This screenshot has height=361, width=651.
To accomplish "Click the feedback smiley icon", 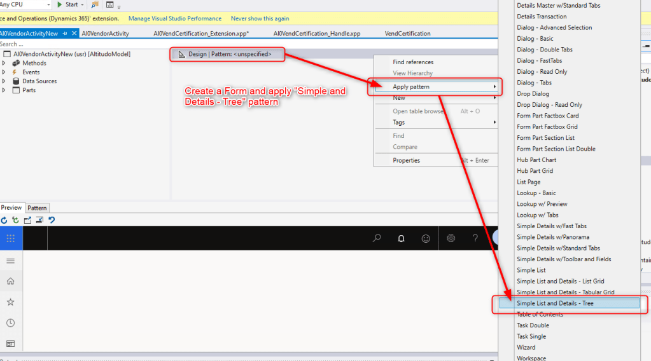I will (426, 238).
